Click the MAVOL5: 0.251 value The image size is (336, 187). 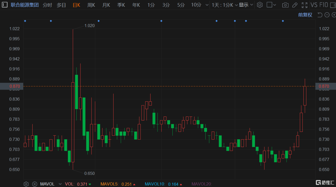click(x=118, y=184)
